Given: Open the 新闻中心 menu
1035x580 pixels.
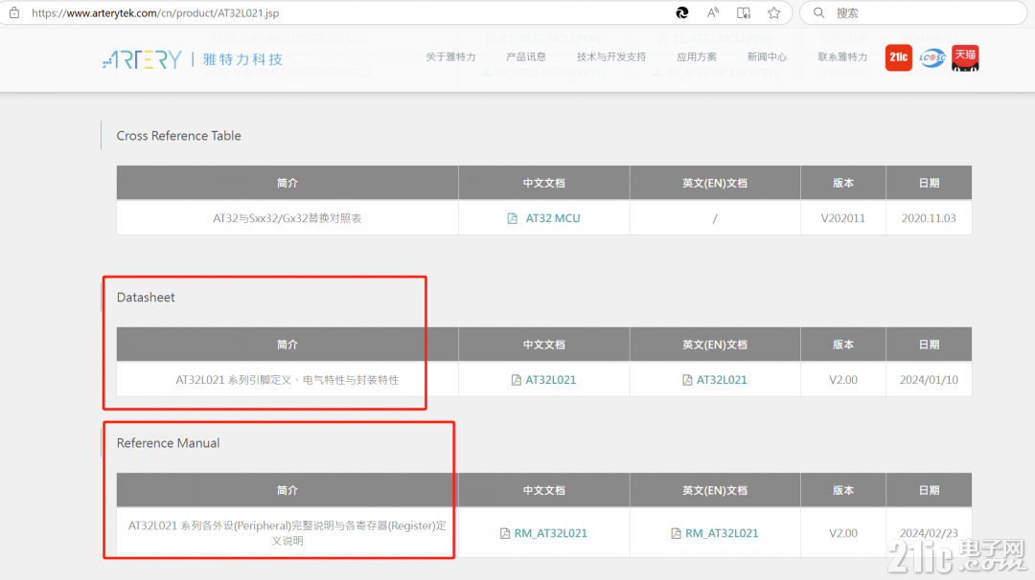Looking at the screenshot, I should pyautogui.click(x=767, y=56).
